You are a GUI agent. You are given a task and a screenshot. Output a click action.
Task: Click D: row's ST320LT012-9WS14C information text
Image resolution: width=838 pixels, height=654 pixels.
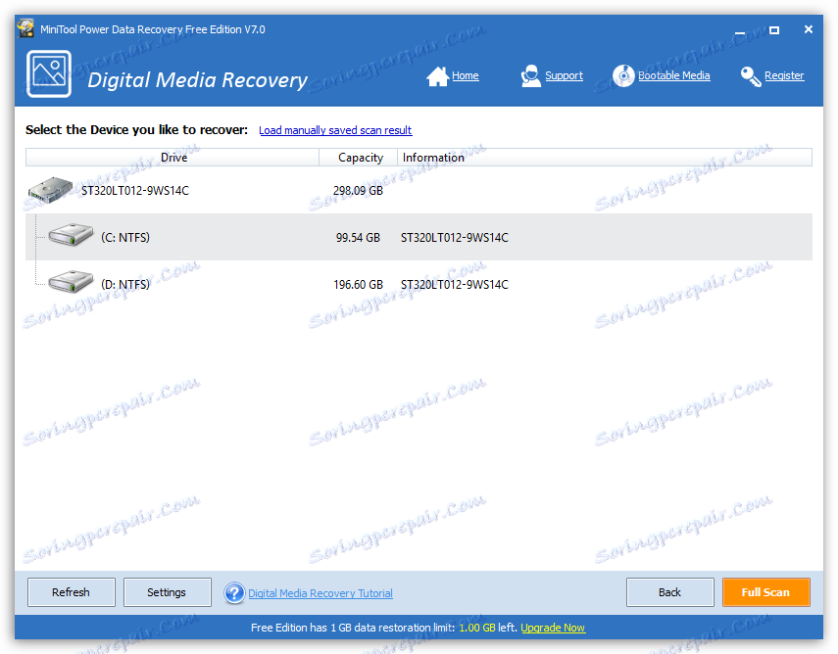[x=454, y=285]
